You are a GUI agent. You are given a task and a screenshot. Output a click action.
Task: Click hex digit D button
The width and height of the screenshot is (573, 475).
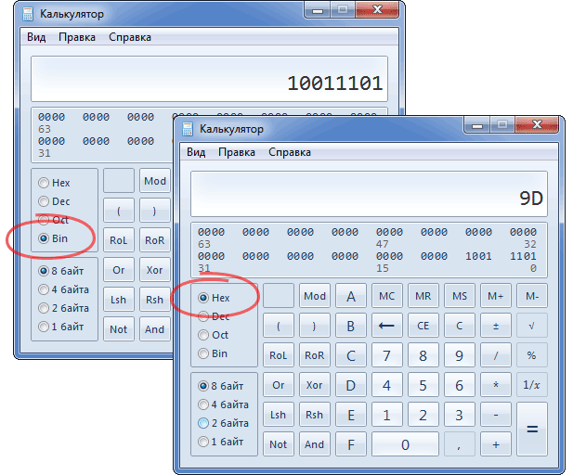tap(351, 385)
